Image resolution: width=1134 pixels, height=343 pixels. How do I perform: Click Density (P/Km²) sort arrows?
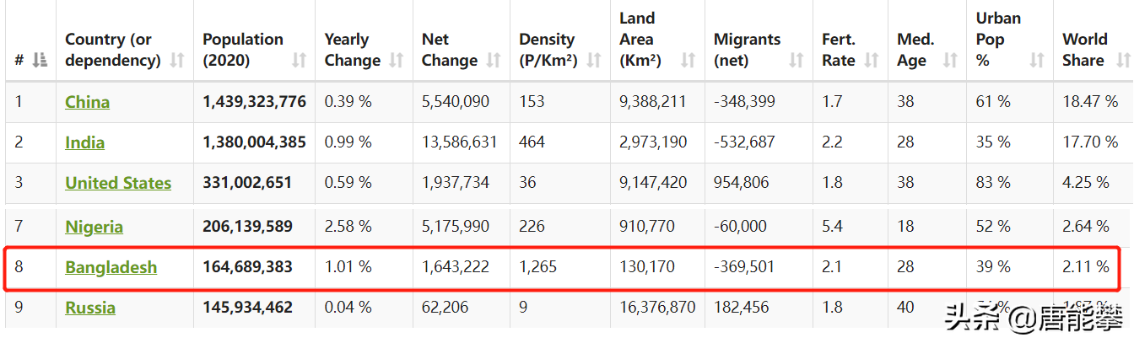point(594,61)
